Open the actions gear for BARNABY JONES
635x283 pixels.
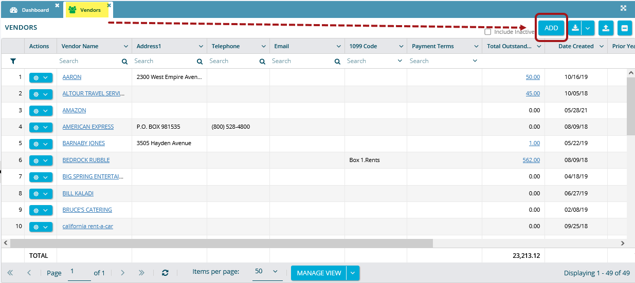41,144
